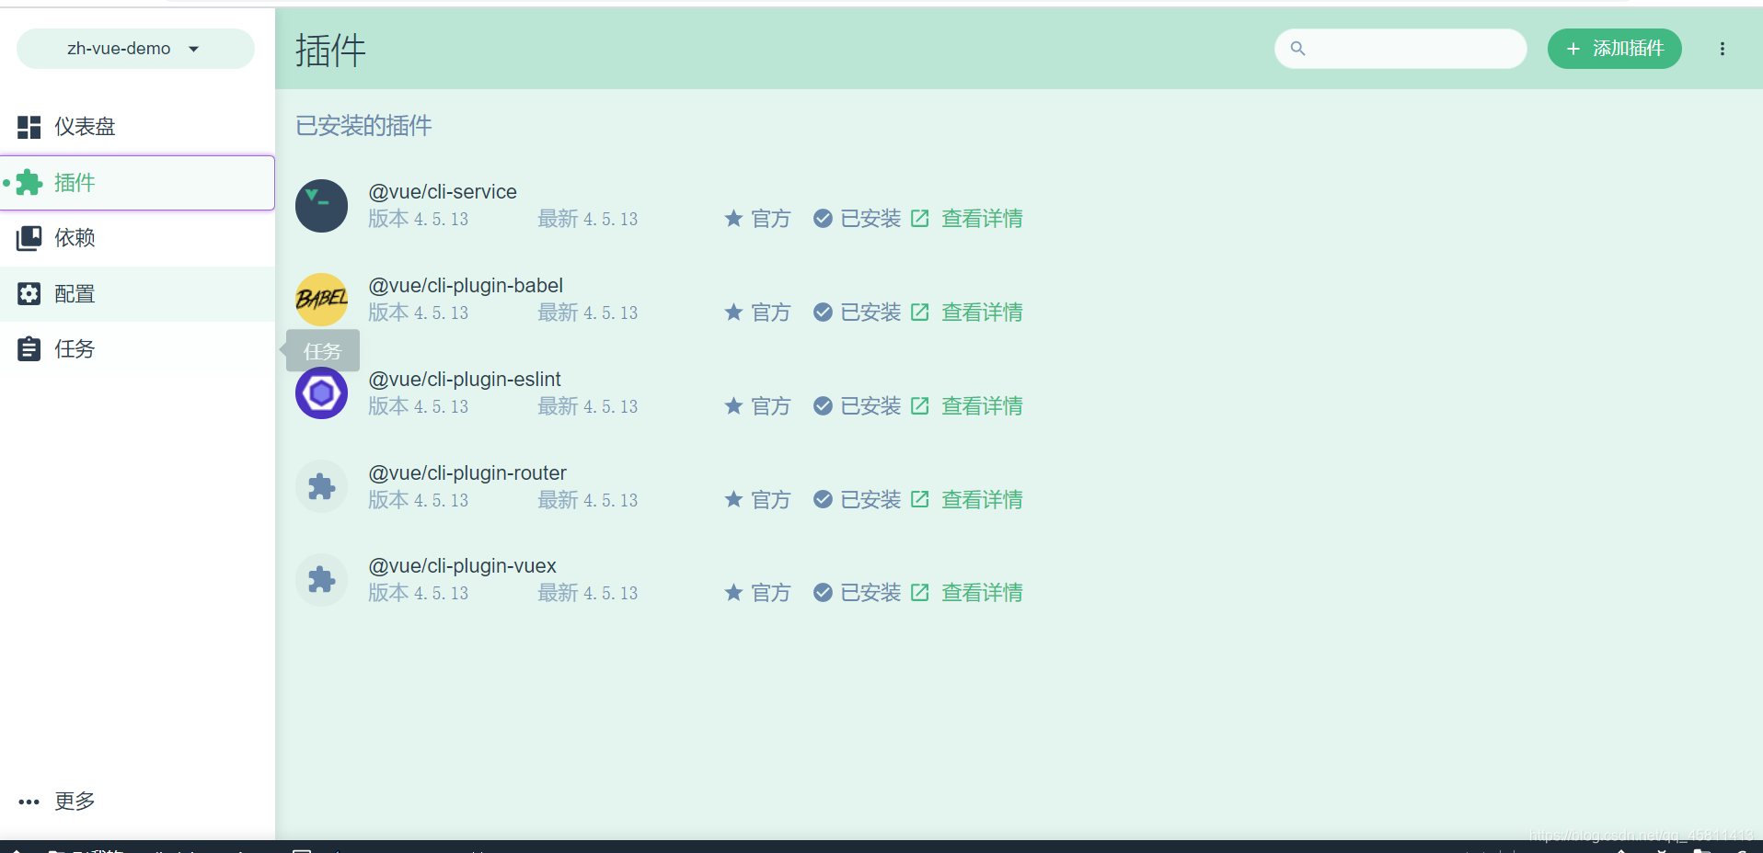
Task: Click the vuex plugin puzzle logo
Action: (x=321, y=580)
